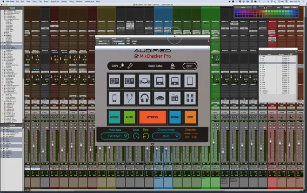This screenshot has height=193, width=307.
Task: Click the 200% zoom magnifier icon
Action: pos(122,66)
